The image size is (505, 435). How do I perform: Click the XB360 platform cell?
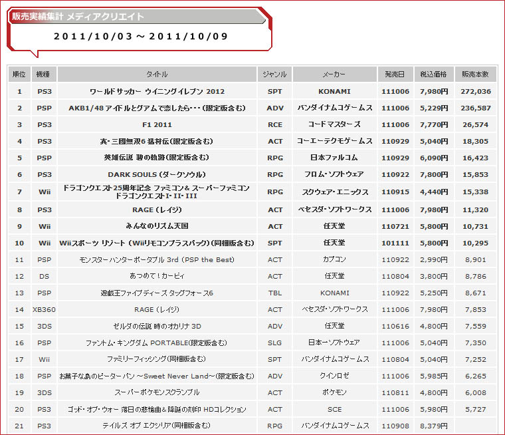coord(44,309)
